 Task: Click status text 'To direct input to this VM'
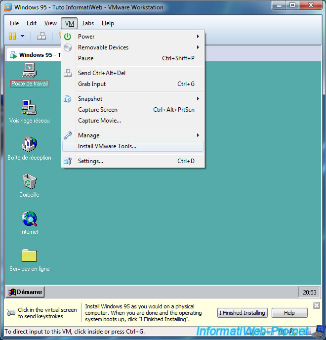(75, 331)
